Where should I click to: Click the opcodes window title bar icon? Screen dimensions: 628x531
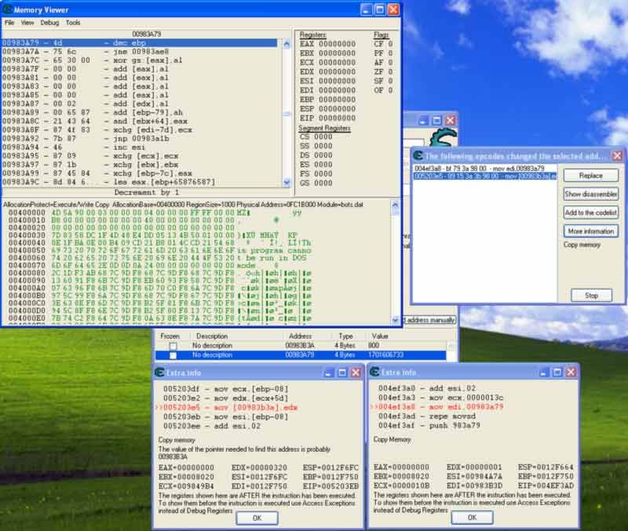[x=418, y=155]
